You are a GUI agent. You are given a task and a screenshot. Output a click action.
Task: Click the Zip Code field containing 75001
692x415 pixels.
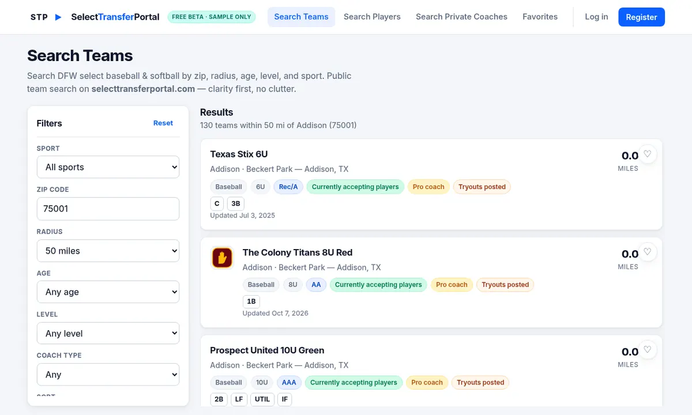(x=108, y=209)
